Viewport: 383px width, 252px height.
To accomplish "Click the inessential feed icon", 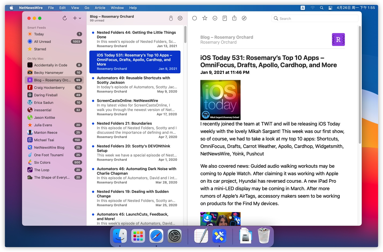I will coord(30,110).
